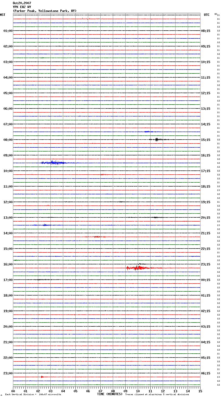Click the 11:15 UTC time label
Image resolution: width=221 pixels, height=398 pixels.
pos(206,78)
